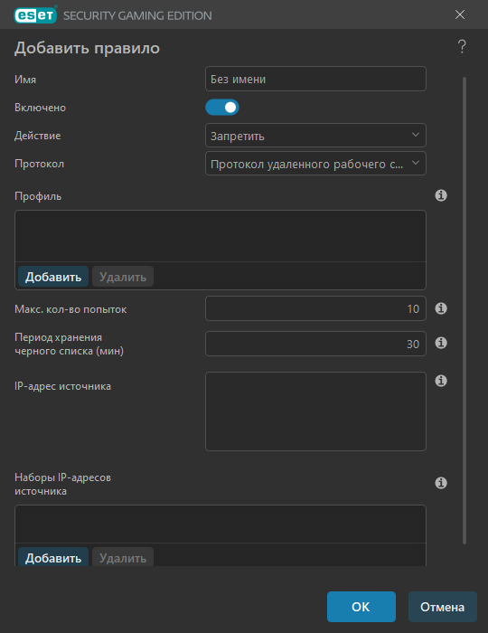Click the IP-адрес источника label

tap(62, 386)
